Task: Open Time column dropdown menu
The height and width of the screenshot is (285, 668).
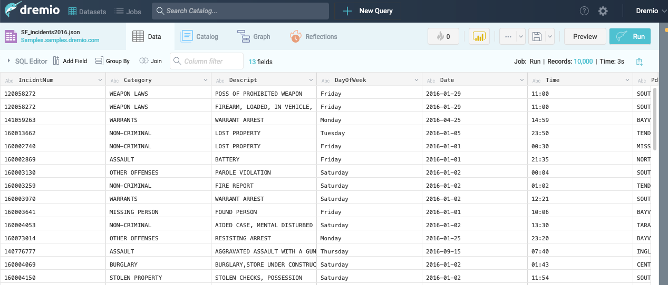Action: pos(627,80)
